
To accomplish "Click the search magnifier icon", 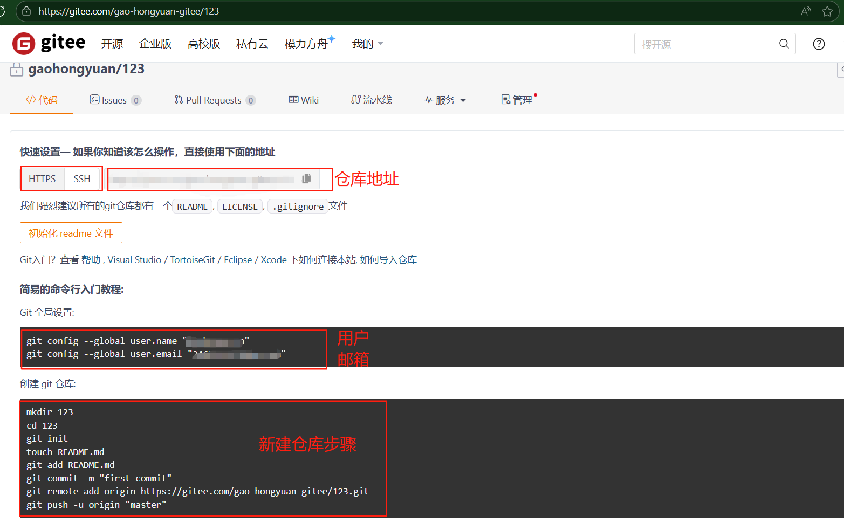I will (x=784, y=44).
